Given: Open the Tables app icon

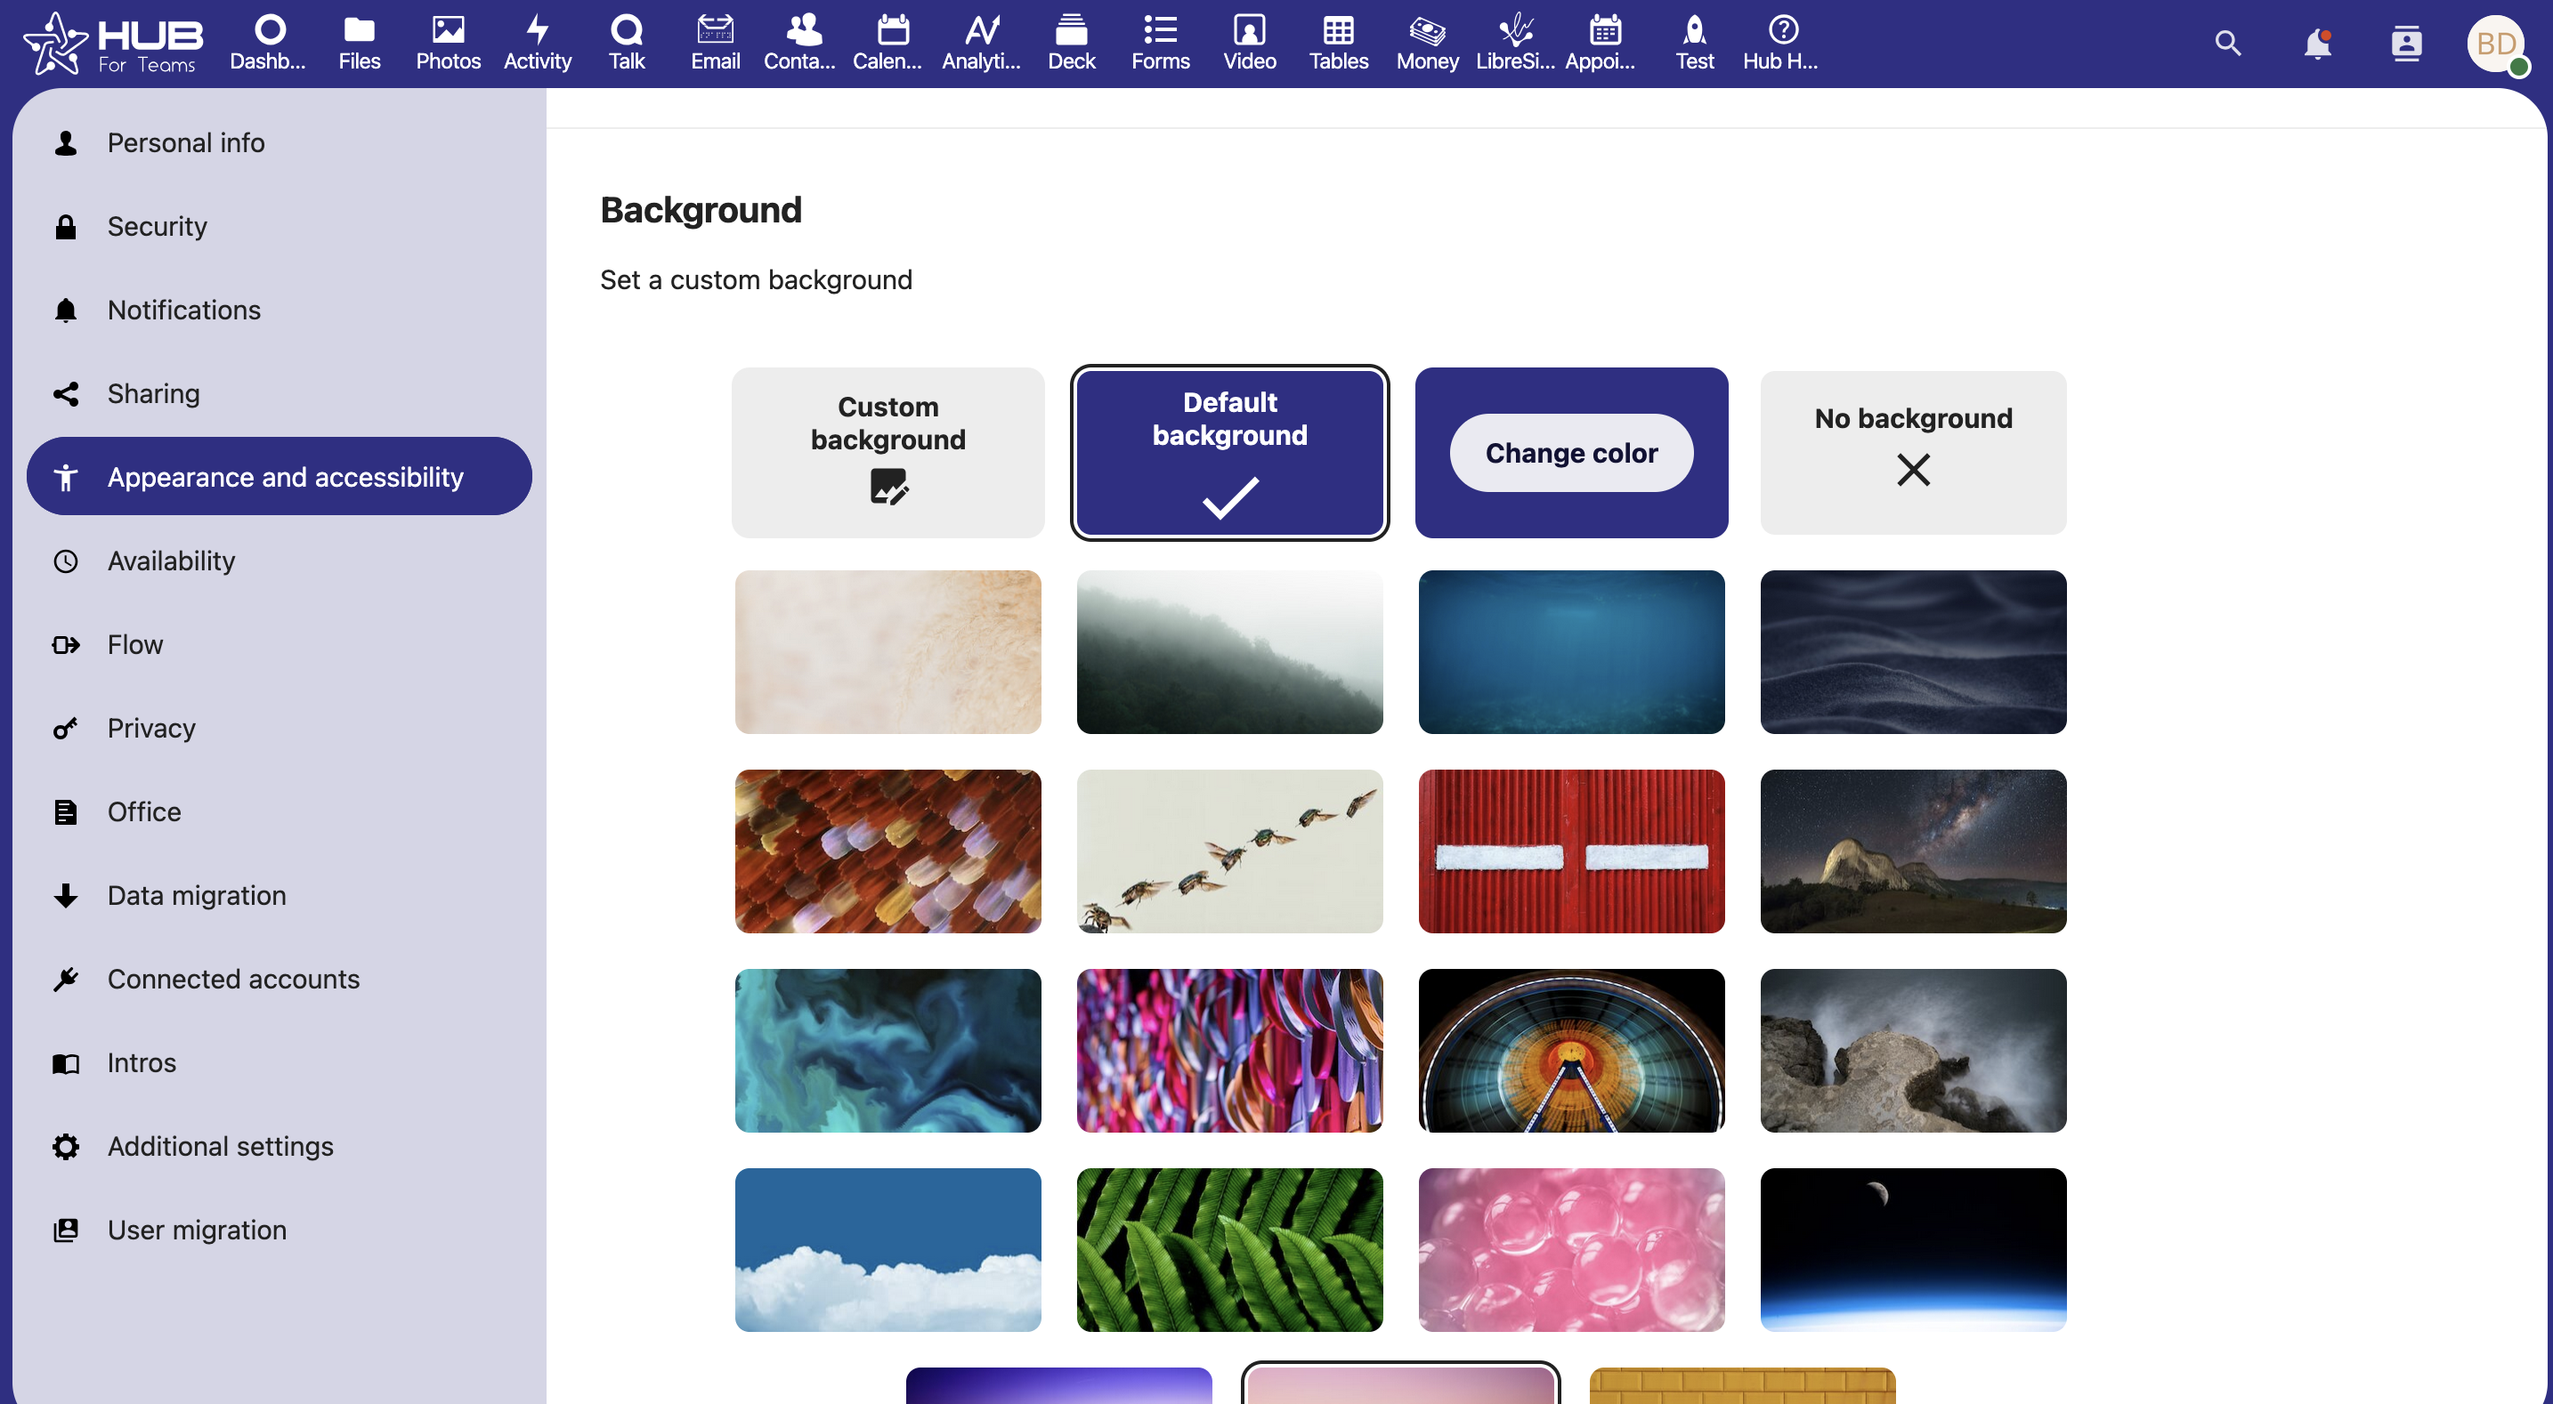Looking at the screenshot, I should point(1339,44).
